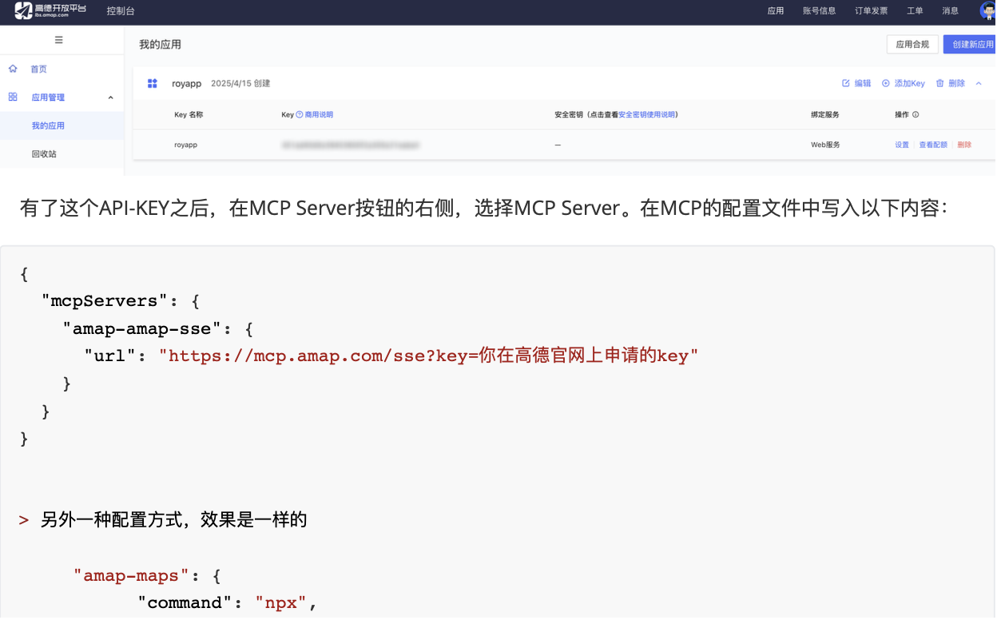Click the 创建新应用 button

[970, 45]
